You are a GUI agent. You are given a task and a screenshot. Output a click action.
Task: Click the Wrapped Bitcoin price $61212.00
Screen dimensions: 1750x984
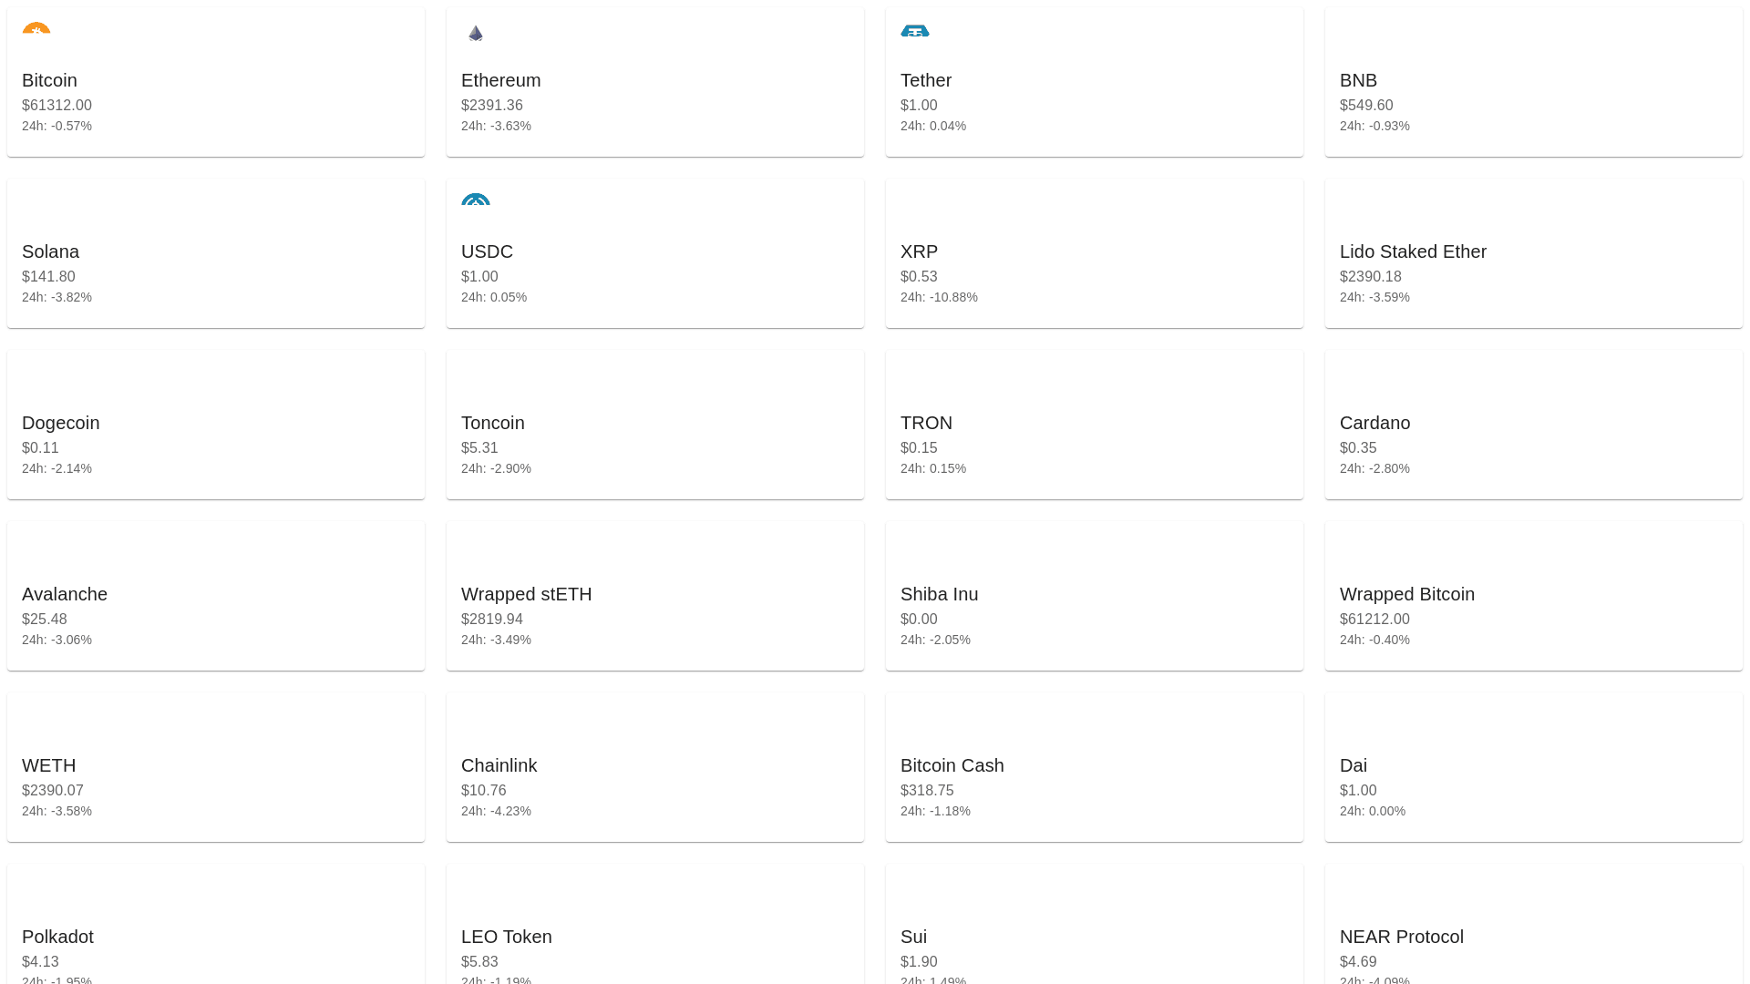[1374, 620]
